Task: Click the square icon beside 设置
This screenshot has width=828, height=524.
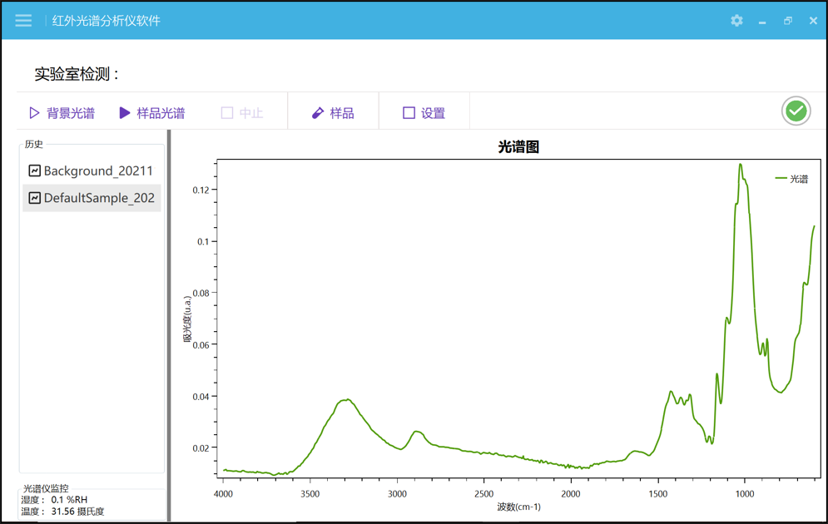Action: coord(409,113)
